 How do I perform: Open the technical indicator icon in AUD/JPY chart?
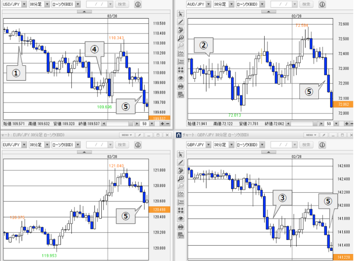(x=181, y=53)
